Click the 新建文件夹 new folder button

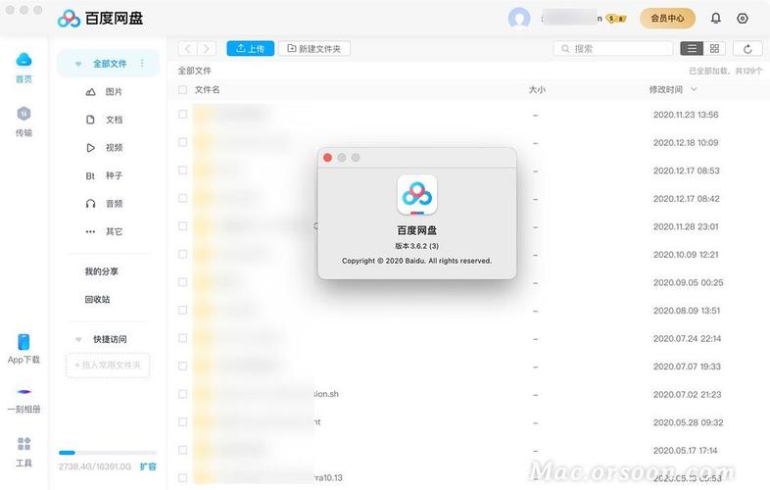click(314, 49)
